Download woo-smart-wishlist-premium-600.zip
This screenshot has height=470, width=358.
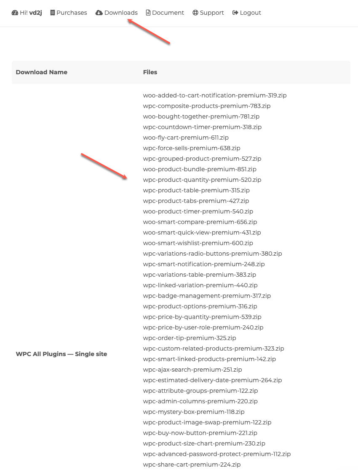click(x=198, y=243)
